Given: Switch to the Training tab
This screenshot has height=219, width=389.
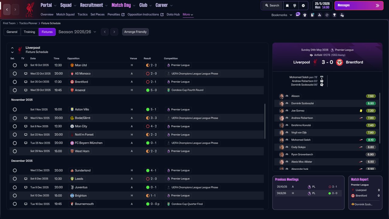Looking at the screenshot, I should (x=29, y=32).
